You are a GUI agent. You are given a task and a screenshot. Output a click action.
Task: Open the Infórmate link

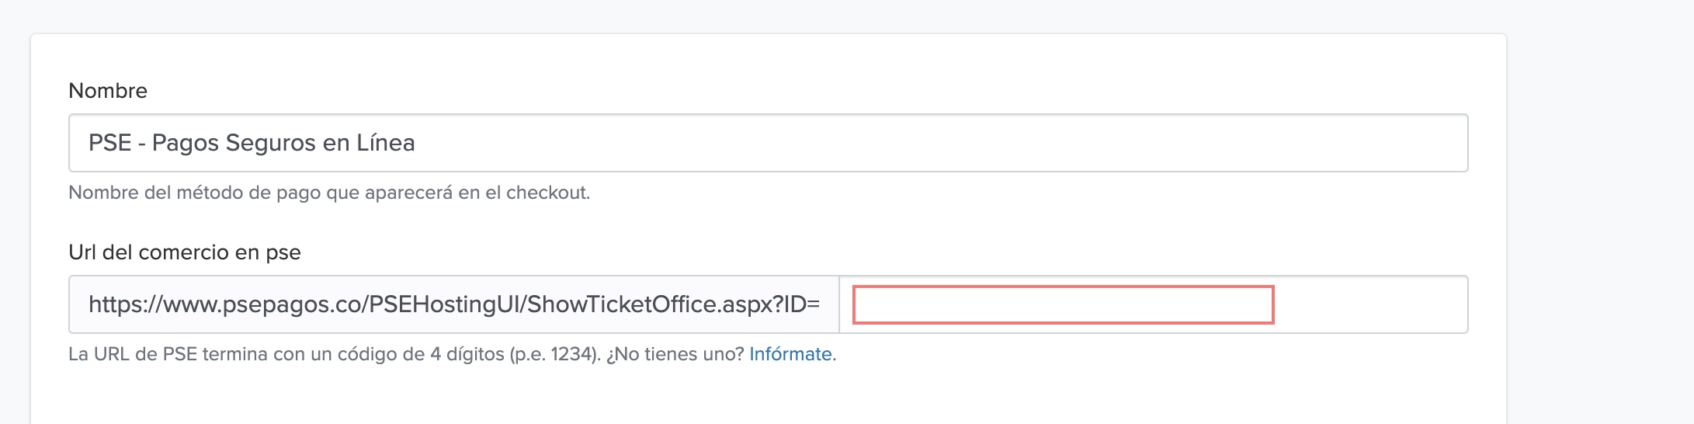[x=790, y=354]
